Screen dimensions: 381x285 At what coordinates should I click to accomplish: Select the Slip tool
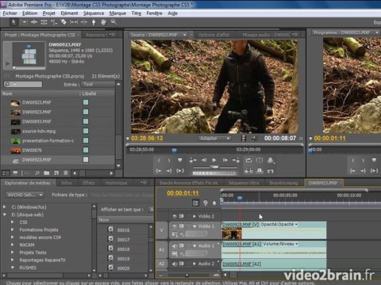pyautogui.click(x=74, y=22)
